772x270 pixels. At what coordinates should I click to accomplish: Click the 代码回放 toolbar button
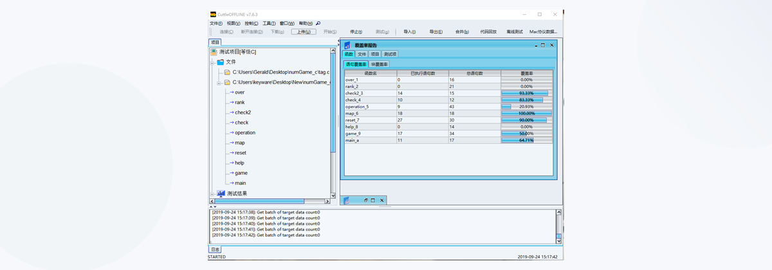(x=488, y=32)
